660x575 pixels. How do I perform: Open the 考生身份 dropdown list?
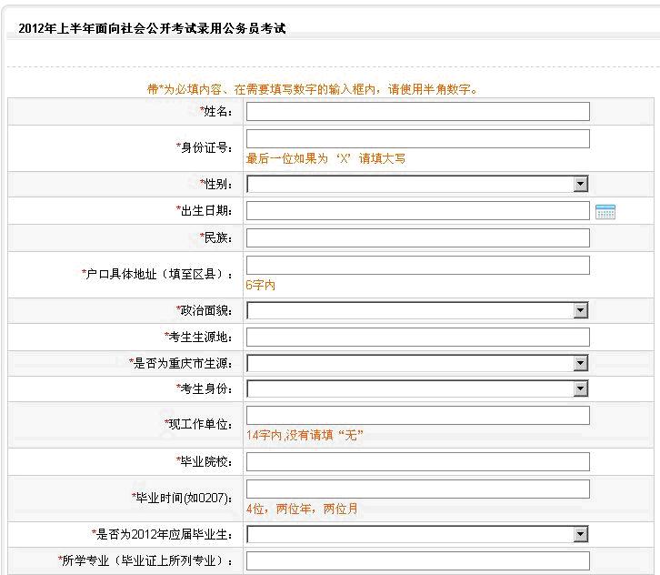coord(580,388)
